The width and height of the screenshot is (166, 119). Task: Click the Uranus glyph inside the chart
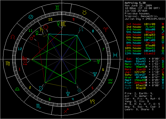point(98,61)
